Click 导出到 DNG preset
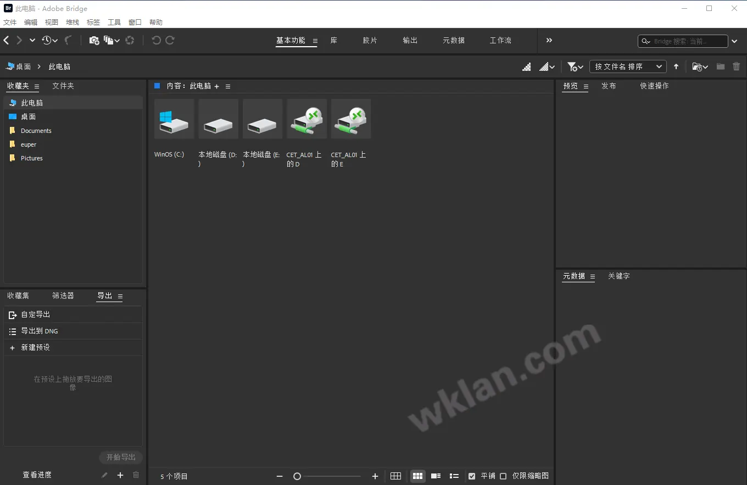 (73, 331)
